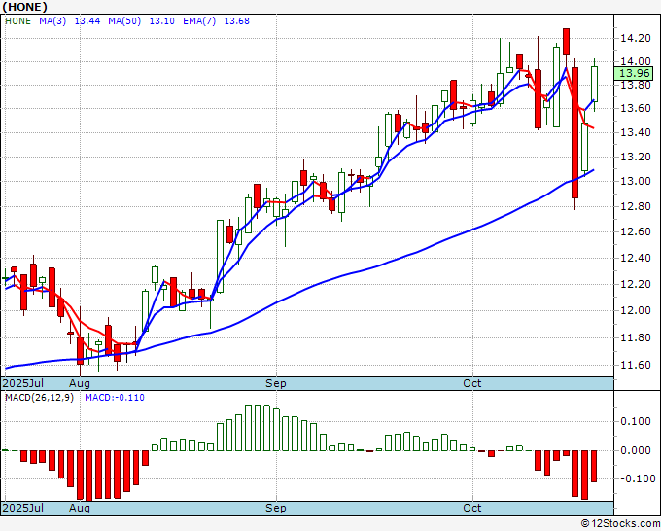Click the 12.60 price axis label

636,232
